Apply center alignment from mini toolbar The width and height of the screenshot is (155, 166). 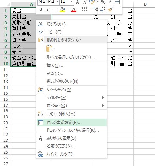coord(55,9)
